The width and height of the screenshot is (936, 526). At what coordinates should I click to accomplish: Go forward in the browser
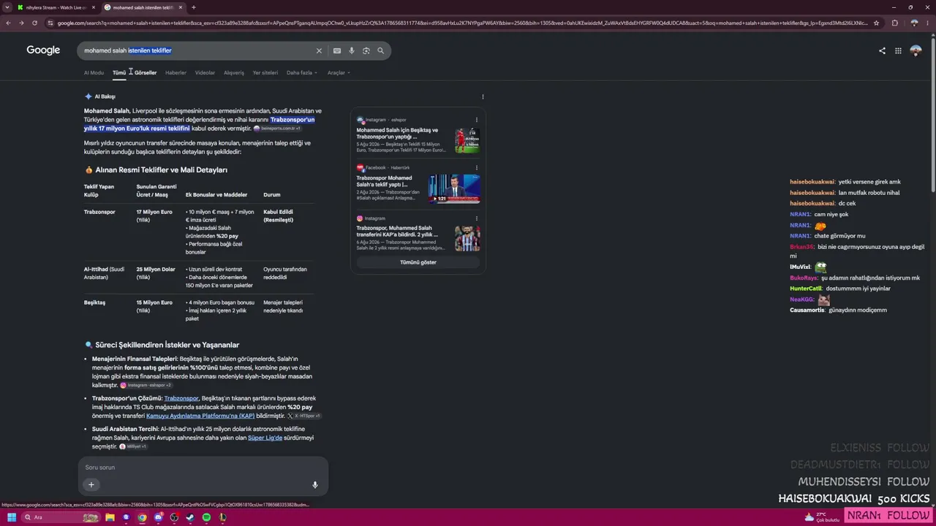click(x=21, y=23)
